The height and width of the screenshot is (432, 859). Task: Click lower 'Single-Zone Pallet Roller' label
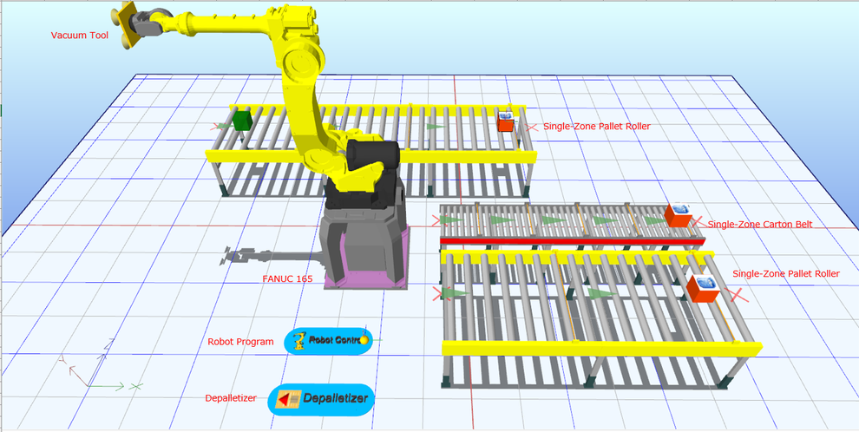786,273
